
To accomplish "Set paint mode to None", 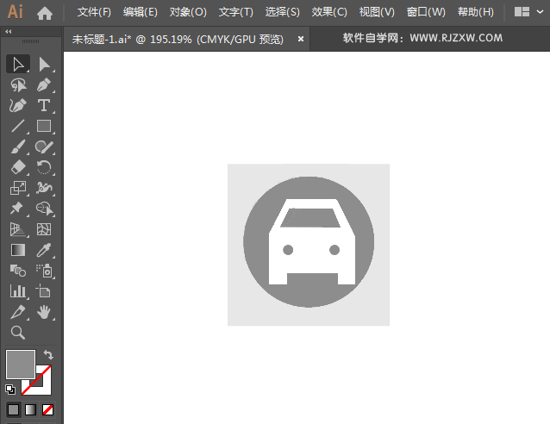I will (x=47, y=409).
